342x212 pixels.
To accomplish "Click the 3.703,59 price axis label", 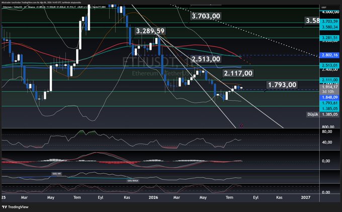I will [329, 21].
